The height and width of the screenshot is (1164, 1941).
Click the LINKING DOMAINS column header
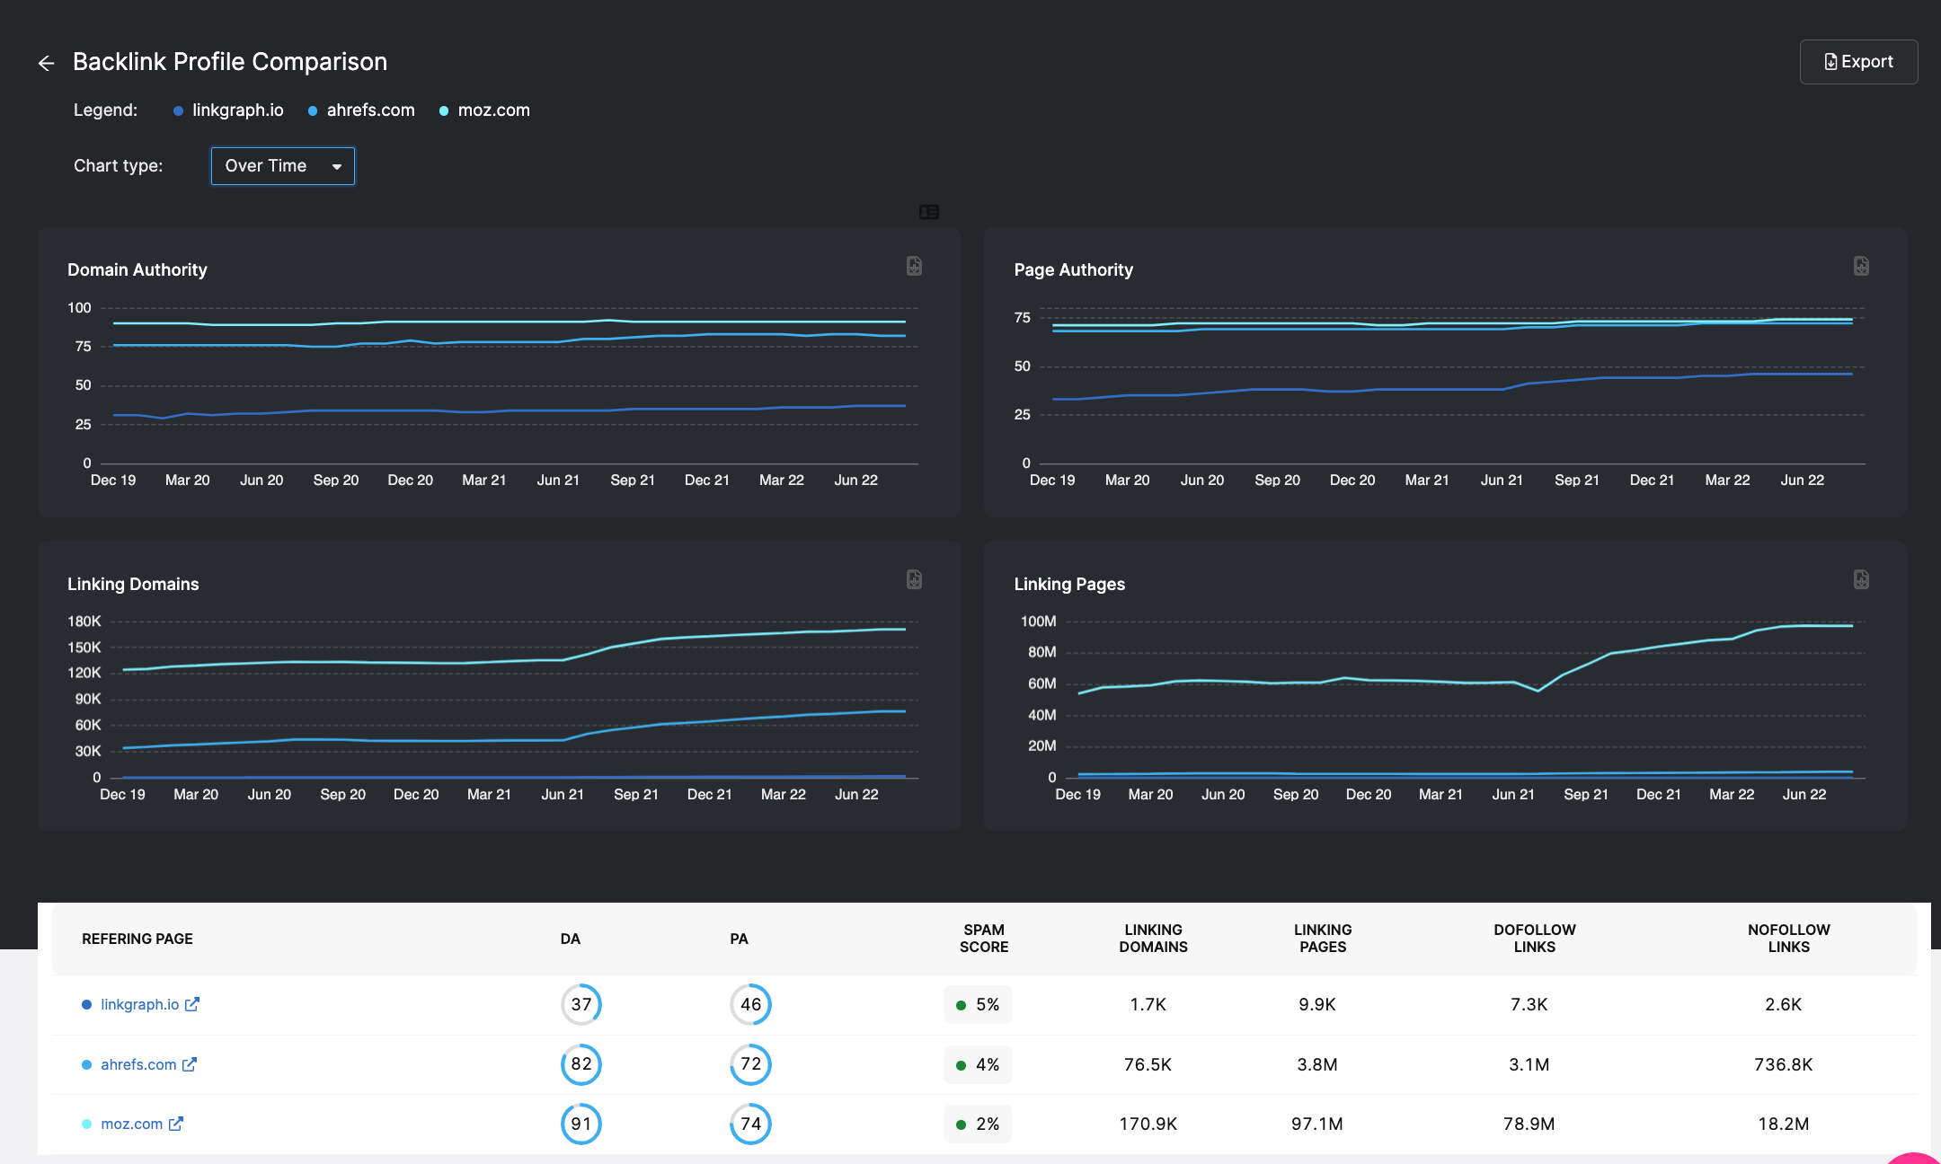(1154, 939)
